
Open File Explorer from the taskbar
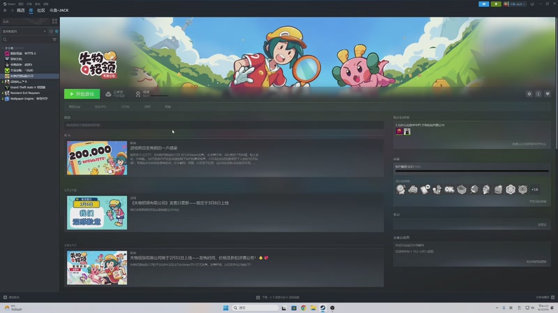312,307
